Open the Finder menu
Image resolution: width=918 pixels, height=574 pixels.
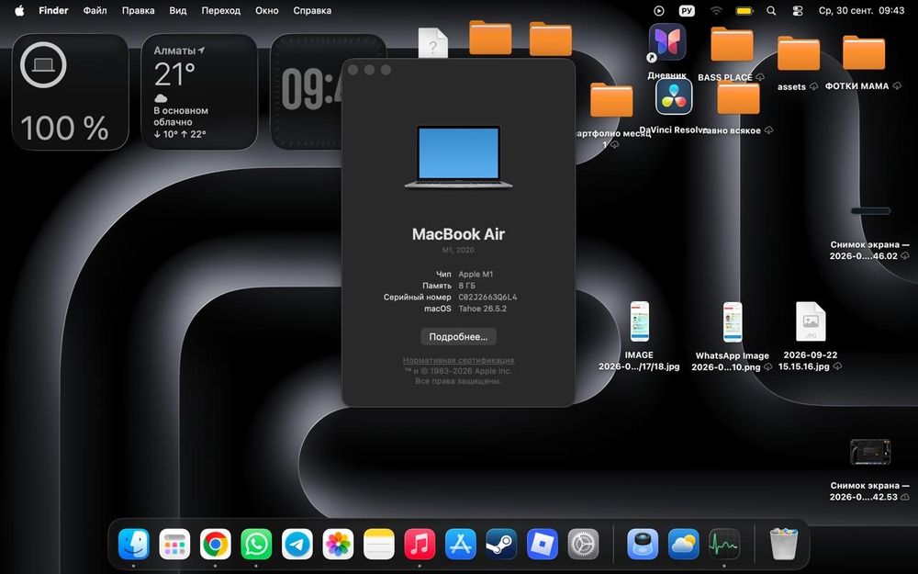pyautogui.click(x=53, y=10)
